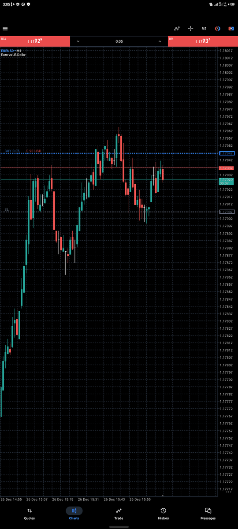Click the 26 Dec 15:31 time label
This screenshot has height=529, width=238.
point(89,500)
